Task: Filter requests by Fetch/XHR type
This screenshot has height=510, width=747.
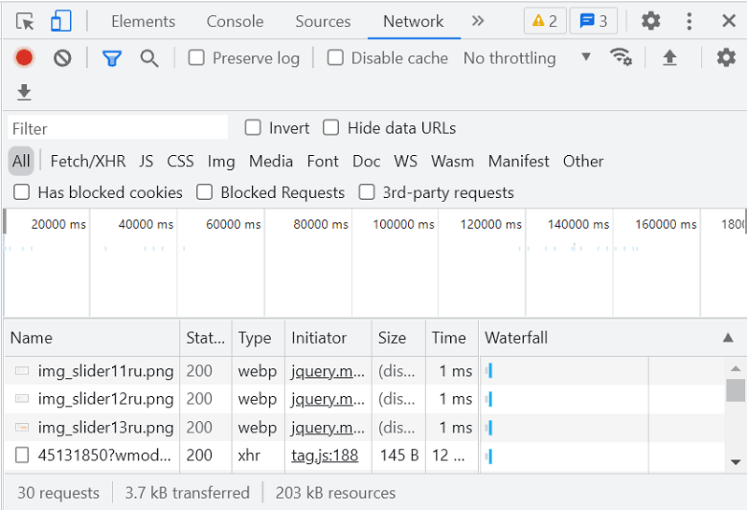Action: click(88, 161)
